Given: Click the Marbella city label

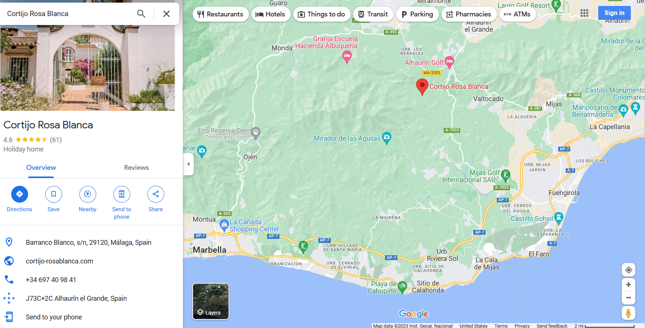Looking at the screenshot, I should 210,250.
